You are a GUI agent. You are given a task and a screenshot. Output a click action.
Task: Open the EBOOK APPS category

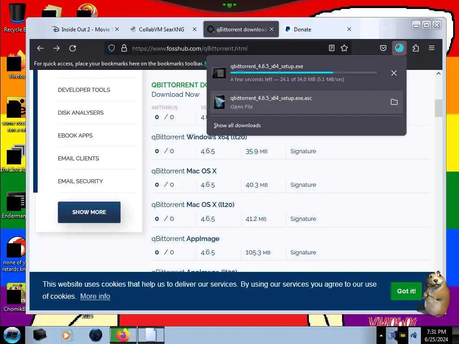[75, 135]
